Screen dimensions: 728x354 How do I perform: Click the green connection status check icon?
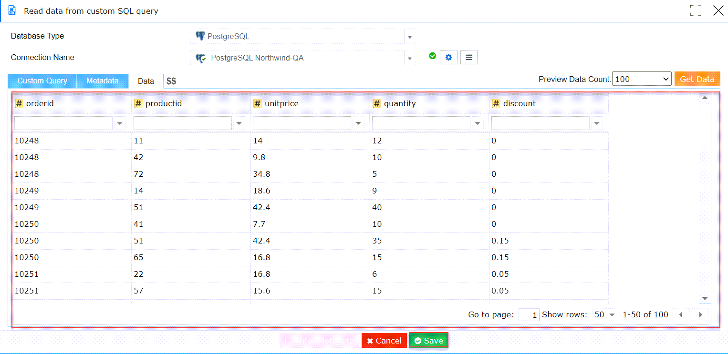point(432,56)
